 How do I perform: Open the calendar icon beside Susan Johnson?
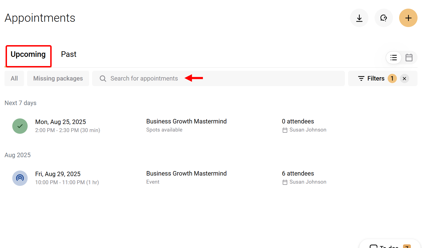[285, 130]
